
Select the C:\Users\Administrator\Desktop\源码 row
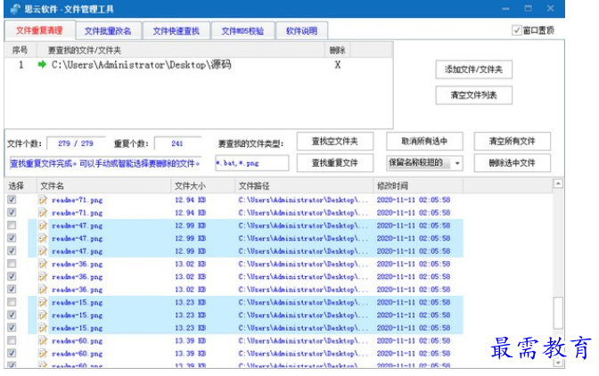click(199, 65)
